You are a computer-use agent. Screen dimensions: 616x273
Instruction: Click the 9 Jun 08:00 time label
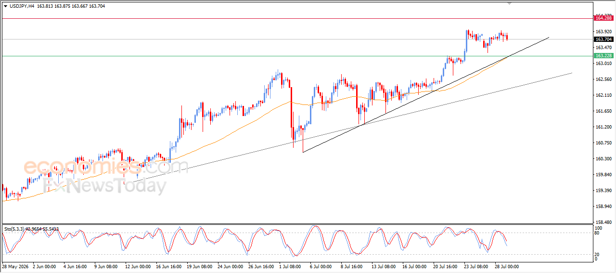coord(106,266)
